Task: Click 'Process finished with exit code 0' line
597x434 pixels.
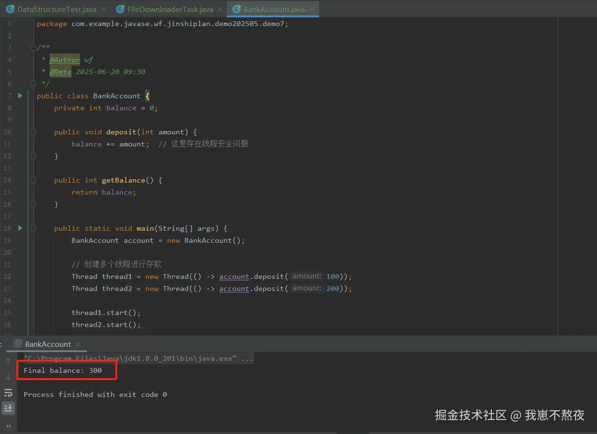Action: click(x=95, y=395)
